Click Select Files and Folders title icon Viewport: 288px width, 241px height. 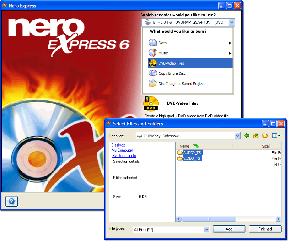[x=109, y=124]
